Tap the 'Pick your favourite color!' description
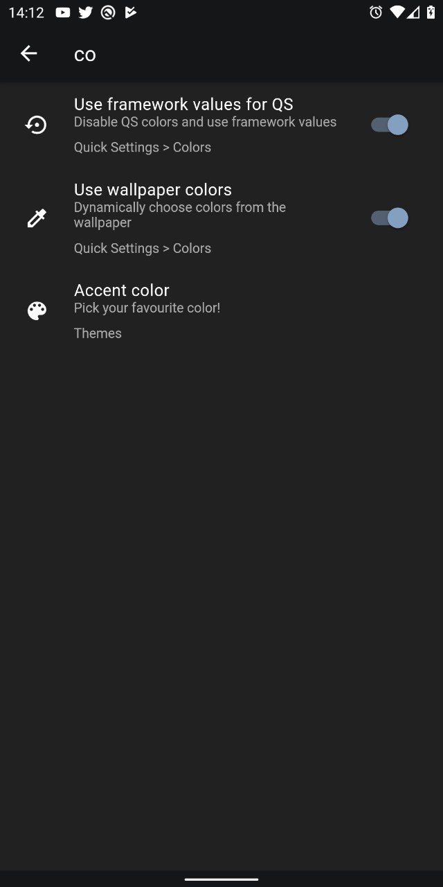The width and height of the screenshot is (443, 887). click(x=147, y=308)
